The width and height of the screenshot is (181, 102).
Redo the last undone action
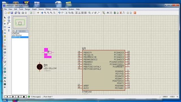(x=62, y=13)
